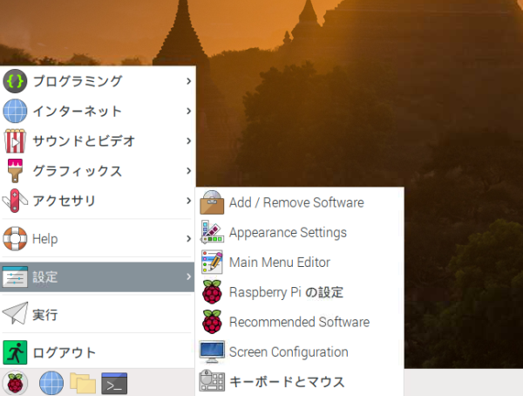Click the Screen Configuration monitor icon
Viewport: 523px width, 396px height.
point(212,352)
